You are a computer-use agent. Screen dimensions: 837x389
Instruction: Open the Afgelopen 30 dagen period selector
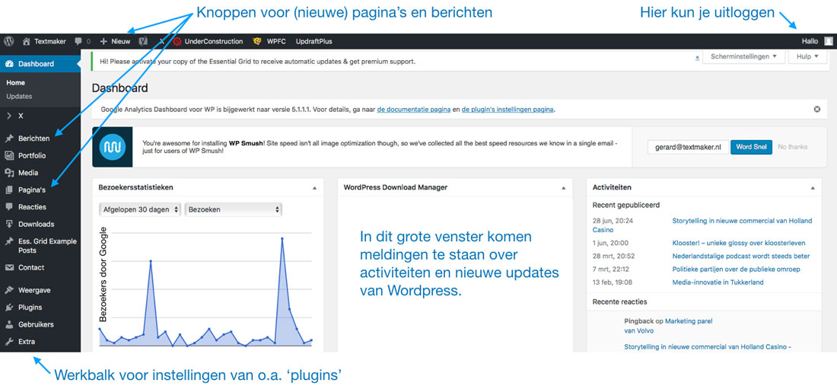point(140,209)
